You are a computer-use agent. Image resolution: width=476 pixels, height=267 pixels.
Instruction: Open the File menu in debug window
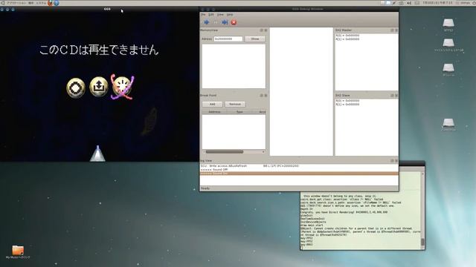pyautogui.click(x=203, y=15)
